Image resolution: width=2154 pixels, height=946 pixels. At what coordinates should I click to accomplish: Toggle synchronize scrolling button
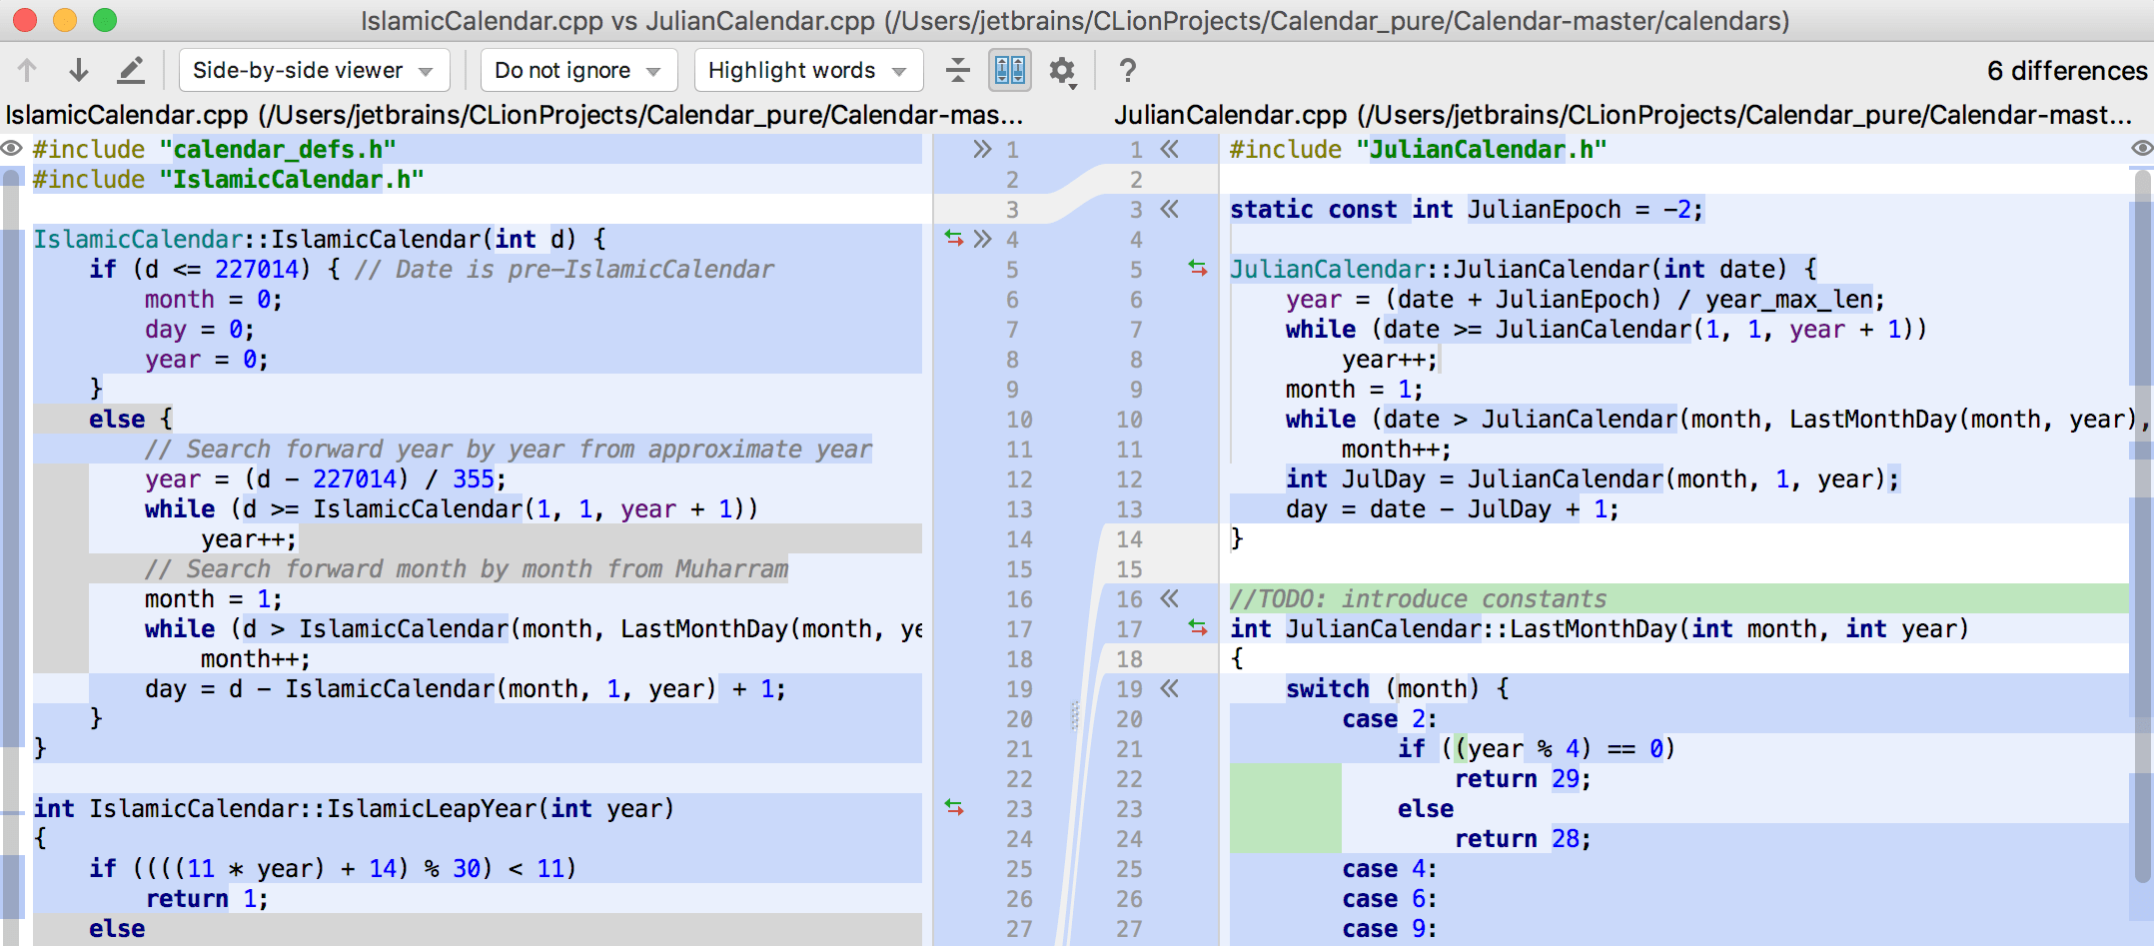(1009, 70)
